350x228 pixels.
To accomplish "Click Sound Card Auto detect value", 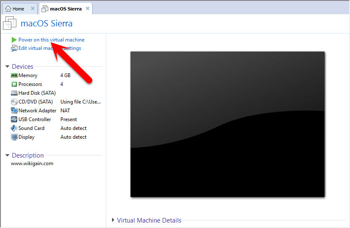I will pyautogui.click(x=73, y=128).
